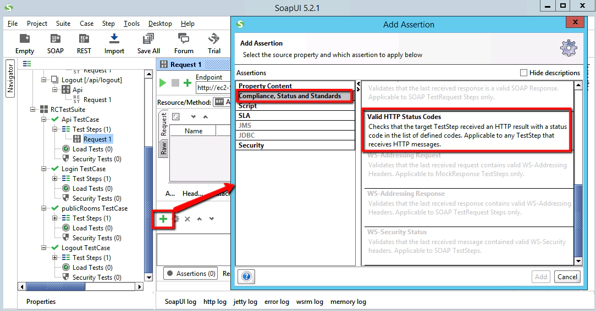Collapse the RCTestSuite node
The width and height of the screenshot is (596, 311).
tap(32, 110)
